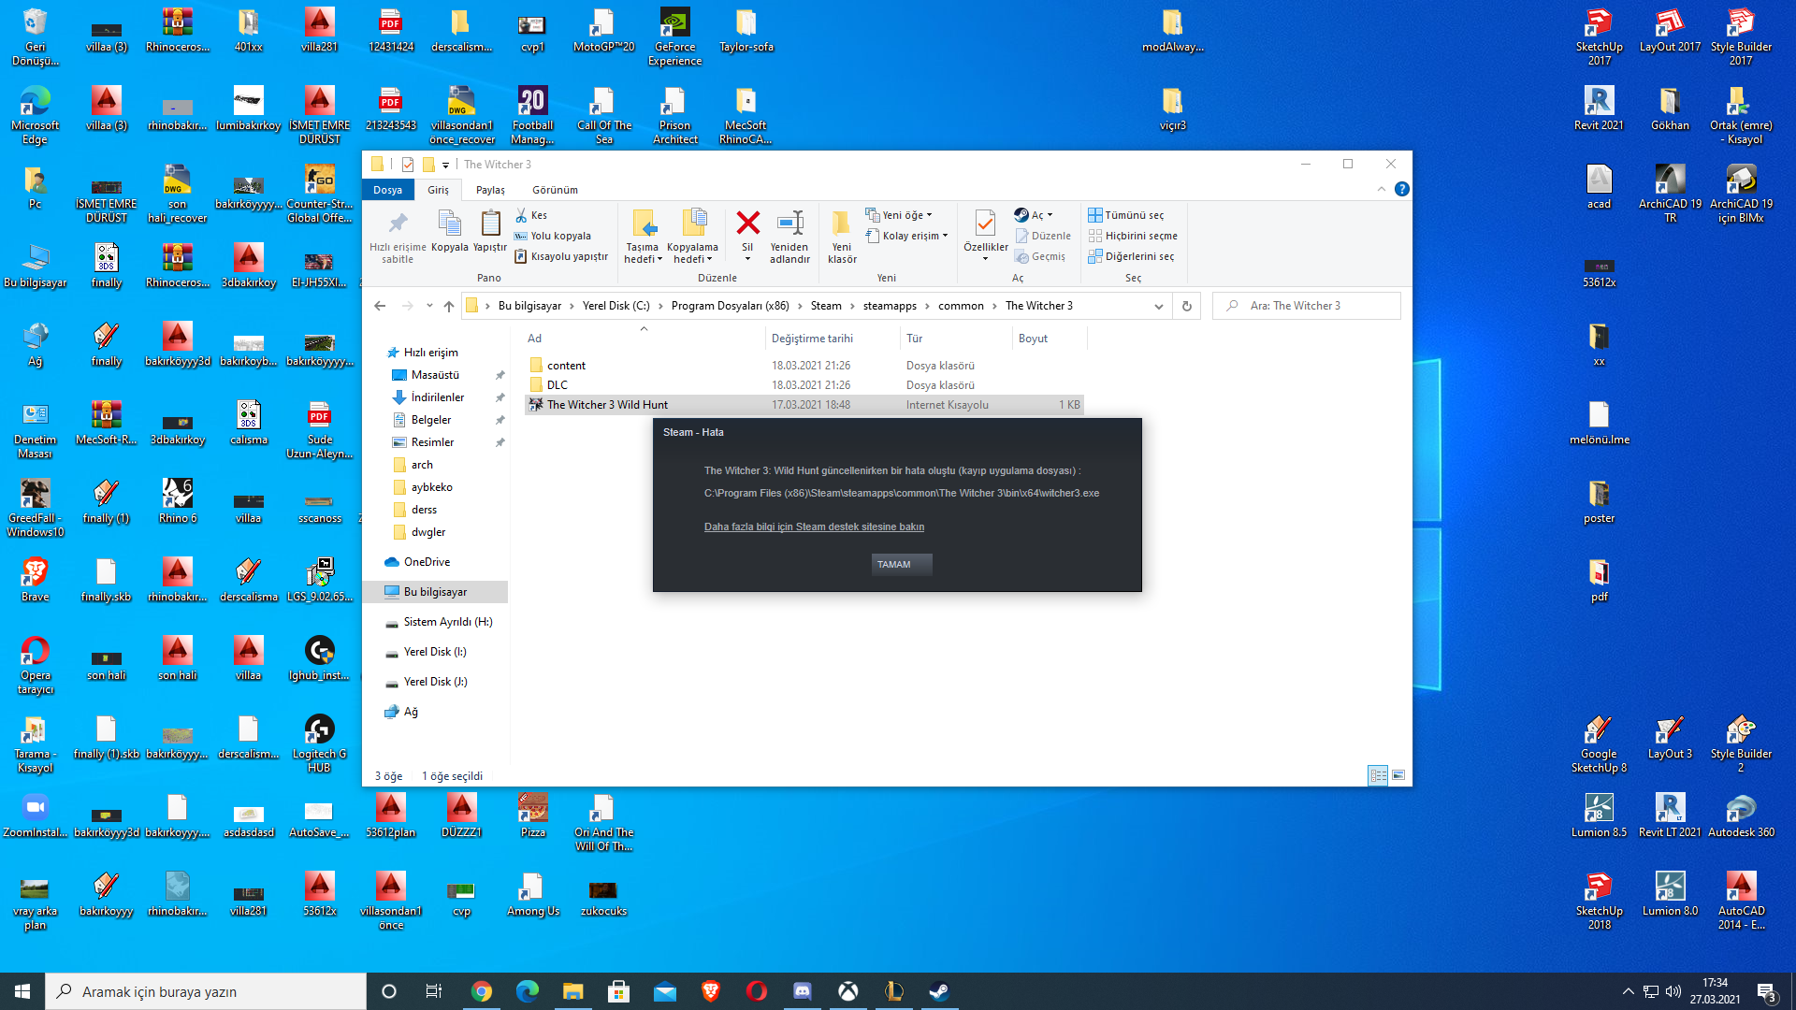Switch to large icons view toggle
The height and width of the screenshot is (1010, 1796).
tap(1398, 775)
